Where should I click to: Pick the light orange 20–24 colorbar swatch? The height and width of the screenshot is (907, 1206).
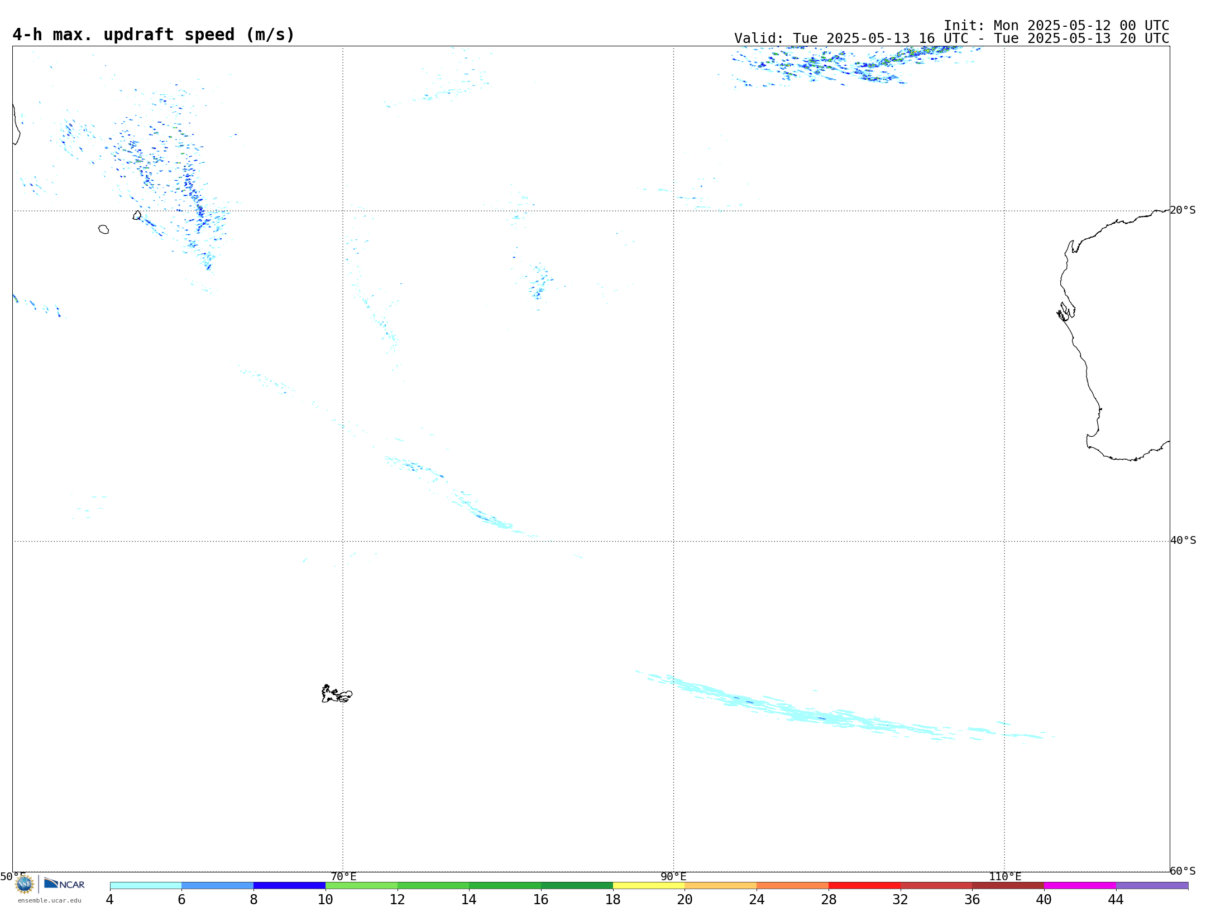721,886
